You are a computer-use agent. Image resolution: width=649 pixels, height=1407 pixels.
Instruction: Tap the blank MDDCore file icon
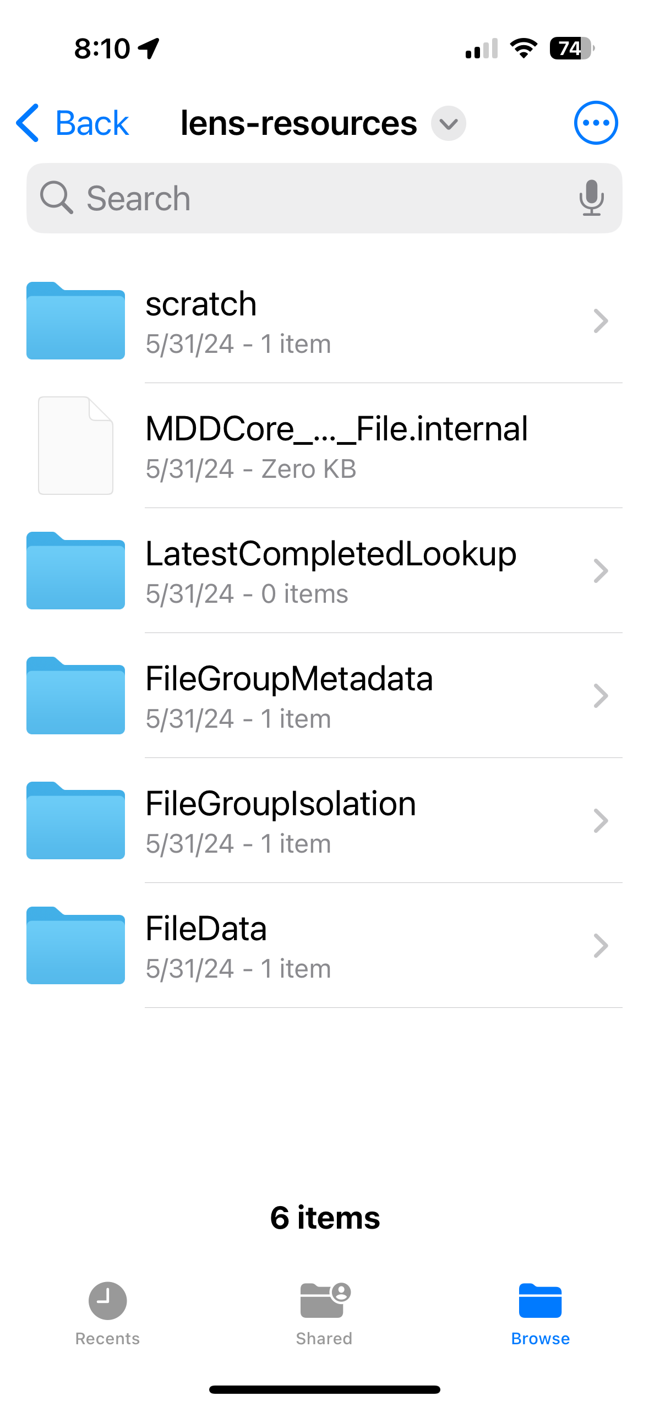click(x=75, y=445)
